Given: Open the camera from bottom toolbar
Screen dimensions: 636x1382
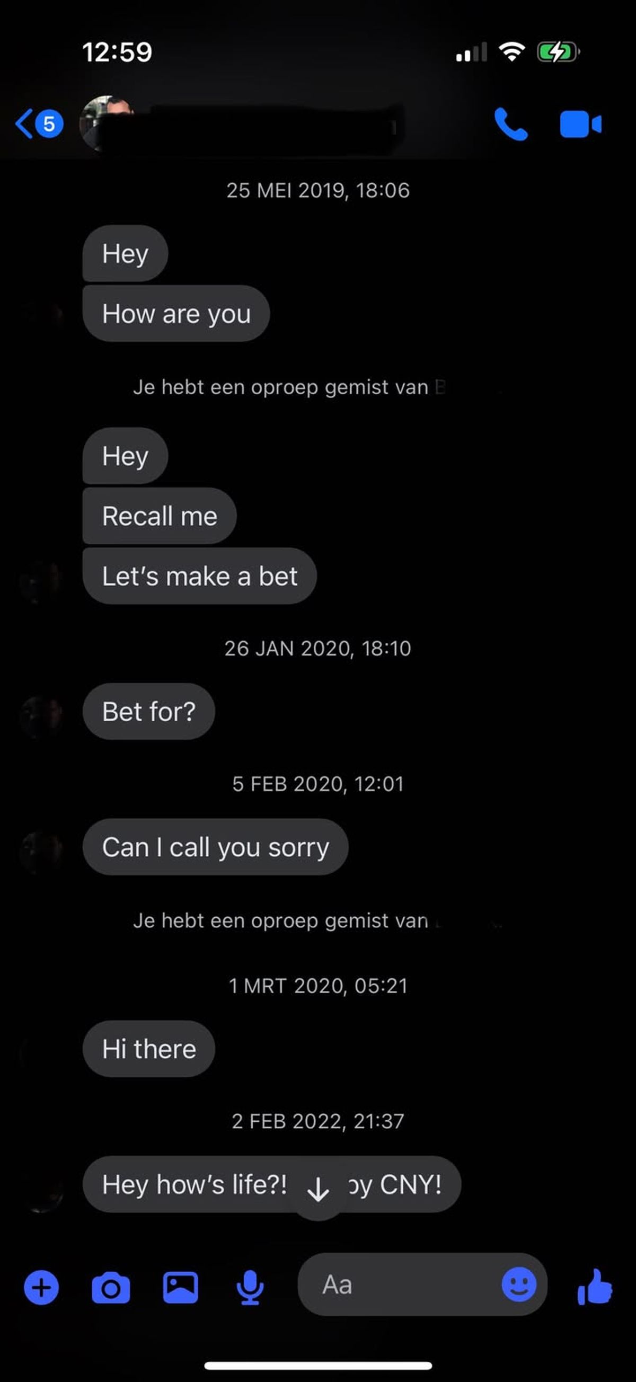Looking at the screenshot, I should click(x=111, y=1287).
